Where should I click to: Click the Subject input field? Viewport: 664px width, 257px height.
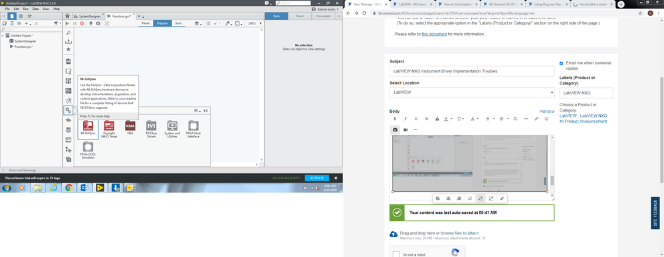tap(472, 71)
